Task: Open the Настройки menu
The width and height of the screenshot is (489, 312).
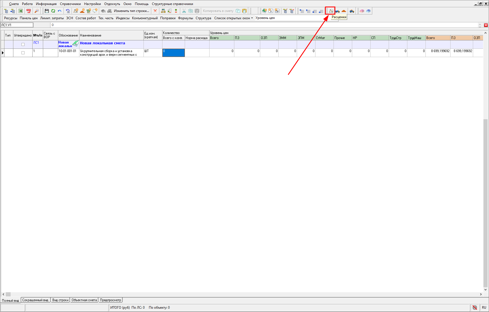Action: [x=93, y=4]
